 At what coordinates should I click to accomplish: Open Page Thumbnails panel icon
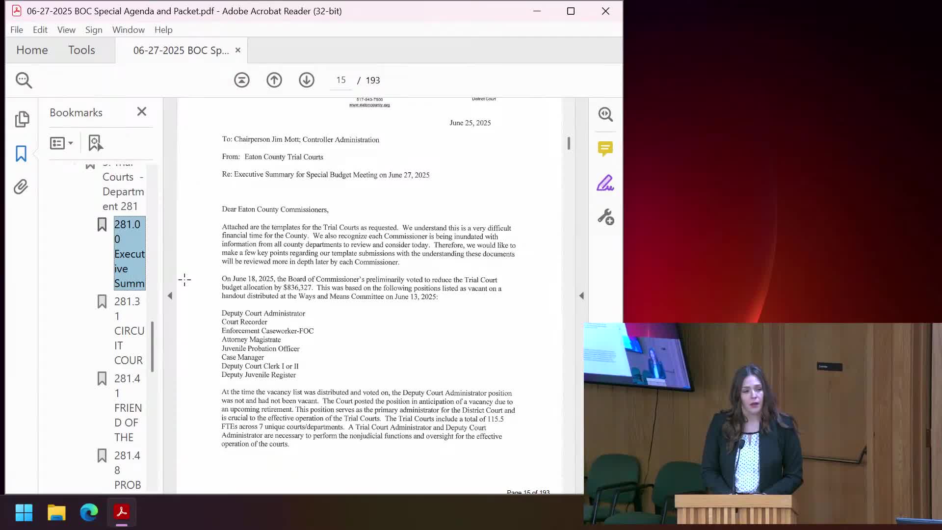tap(22, 119)
